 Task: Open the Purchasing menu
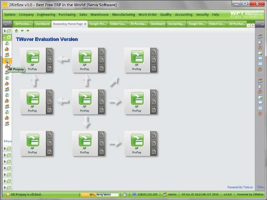67,15
